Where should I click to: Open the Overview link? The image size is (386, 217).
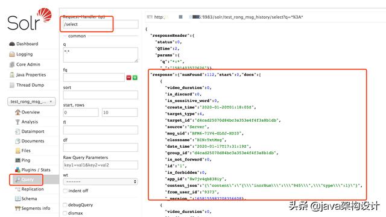tap(31, 112)
